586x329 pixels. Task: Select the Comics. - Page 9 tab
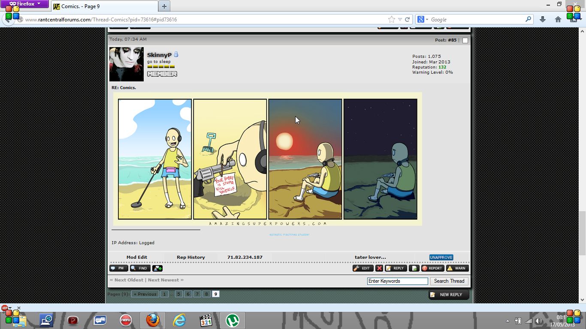tap(104, 6)
